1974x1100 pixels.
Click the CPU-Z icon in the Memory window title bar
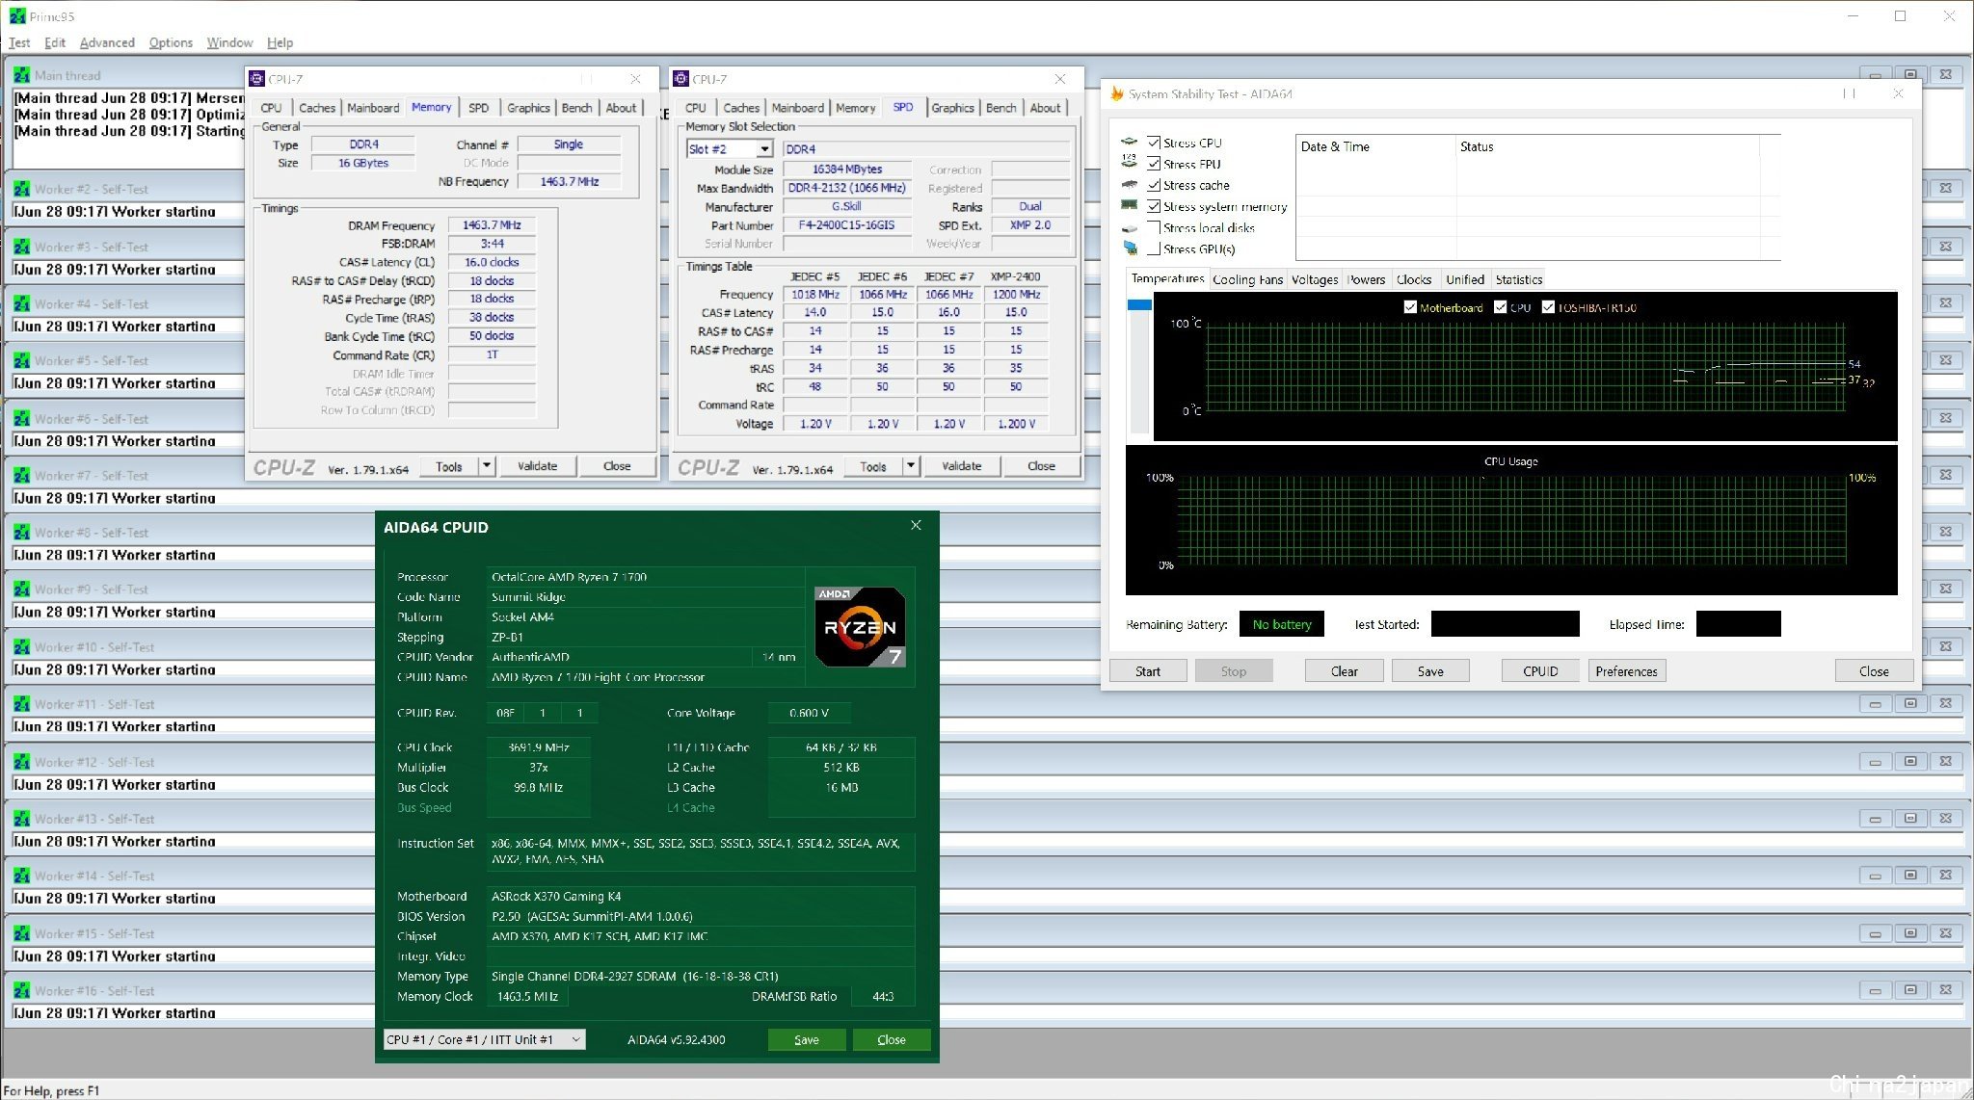click(256, 79)
